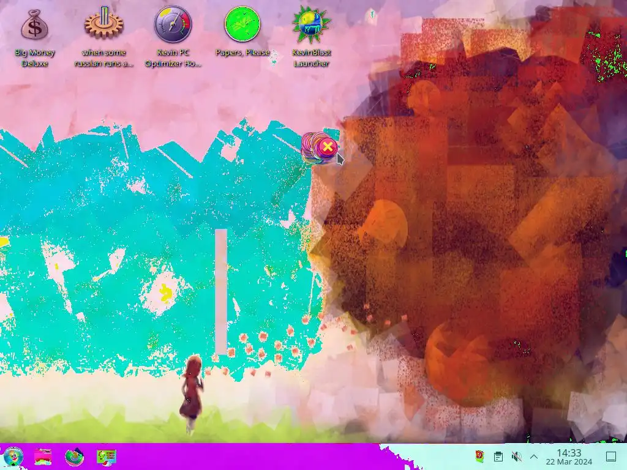Select the 'when some russian runs a...' gear icon
The height and width of the screenshot is (470, 627).
coord(103,23)
